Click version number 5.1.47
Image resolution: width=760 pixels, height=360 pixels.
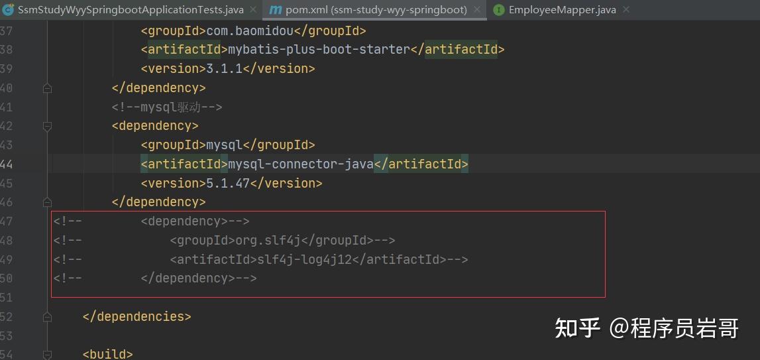228,183
